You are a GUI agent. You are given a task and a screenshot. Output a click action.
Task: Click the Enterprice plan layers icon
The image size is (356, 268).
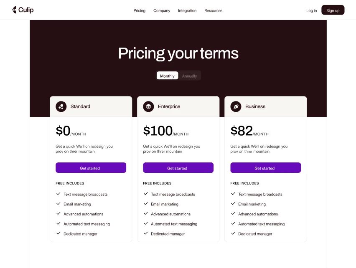(148, 106)
